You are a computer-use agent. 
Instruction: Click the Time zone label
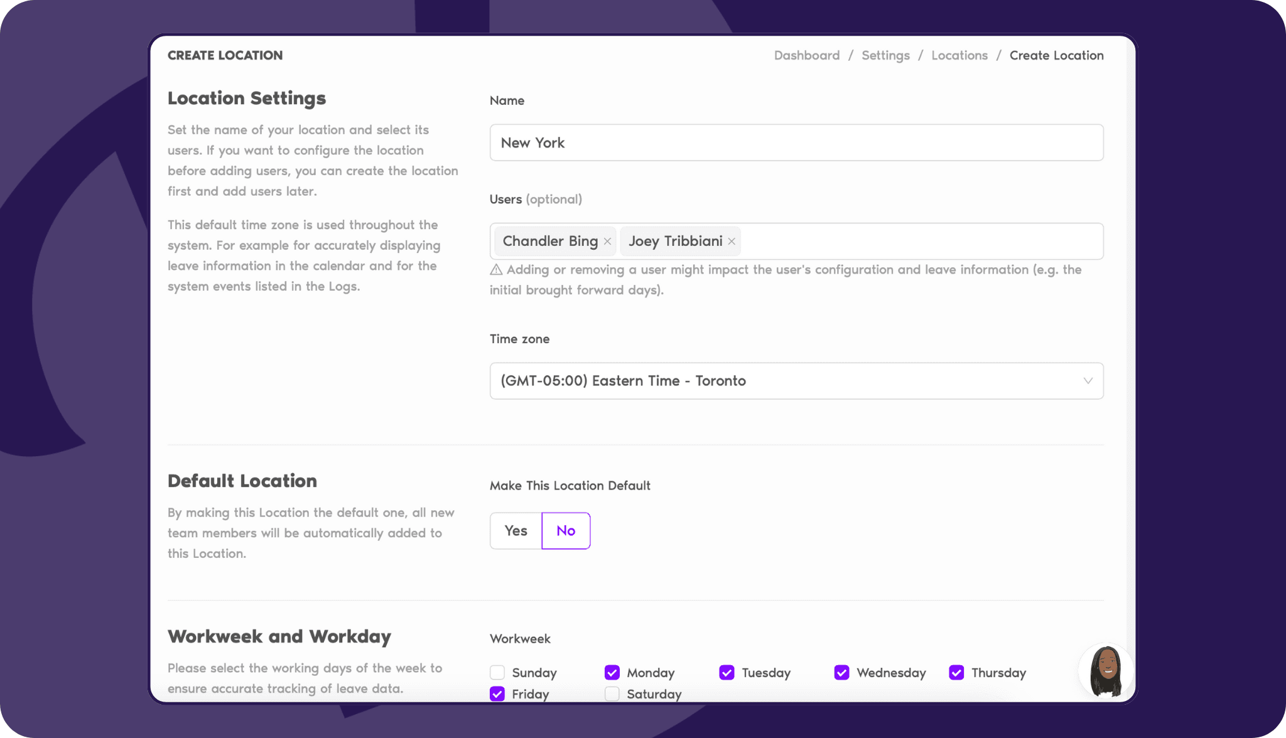[x=519, y=339]
